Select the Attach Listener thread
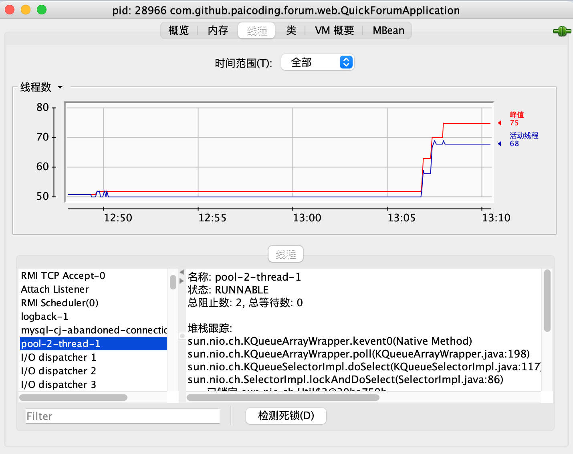The image size is (573, 454). pyautogui.click(x=55, y=289)
